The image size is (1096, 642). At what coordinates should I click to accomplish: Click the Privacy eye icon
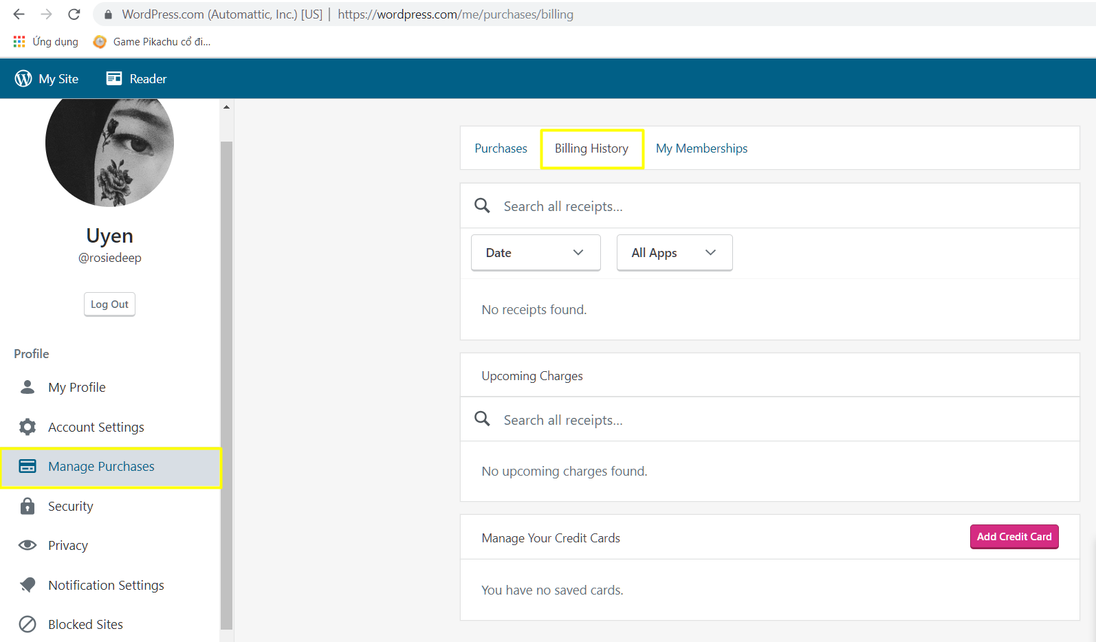(x=28, y=545)
